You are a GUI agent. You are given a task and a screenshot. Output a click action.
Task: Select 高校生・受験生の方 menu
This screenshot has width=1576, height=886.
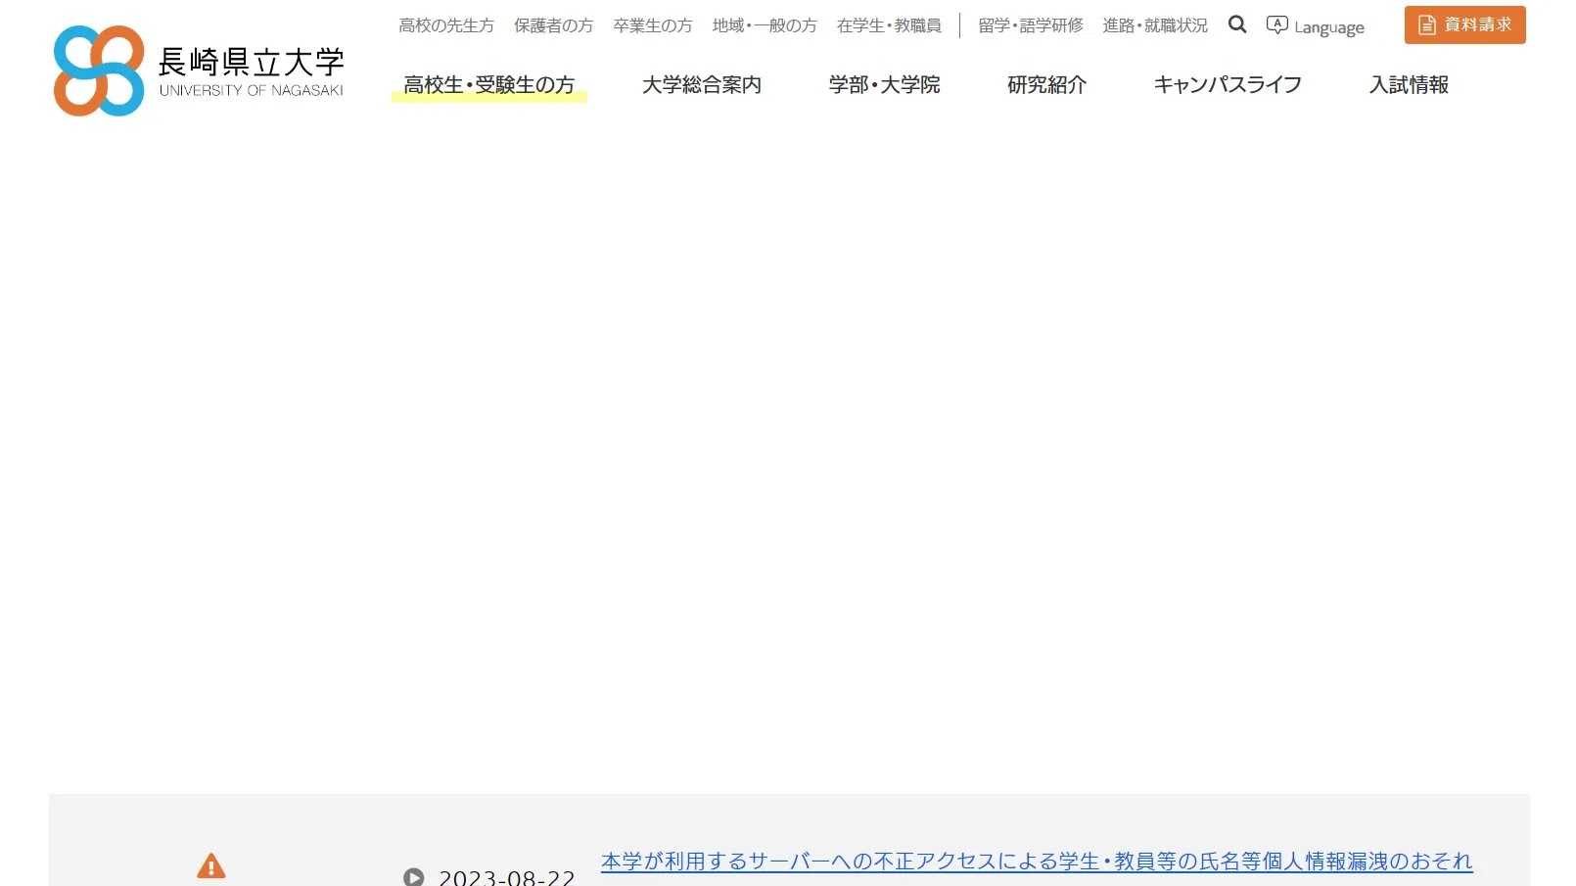point(489,85)
